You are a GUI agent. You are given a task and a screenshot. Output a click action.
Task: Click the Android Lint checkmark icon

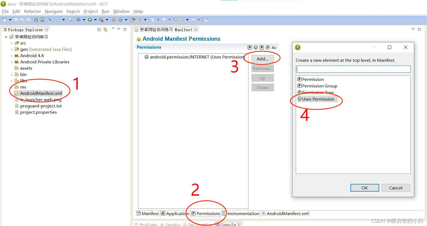click(58, 20)
